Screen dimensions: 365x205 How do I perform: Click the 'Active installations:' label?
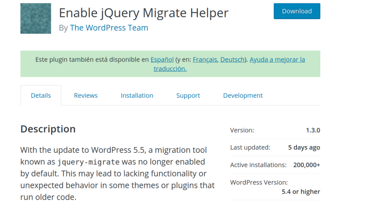(259, 165)
